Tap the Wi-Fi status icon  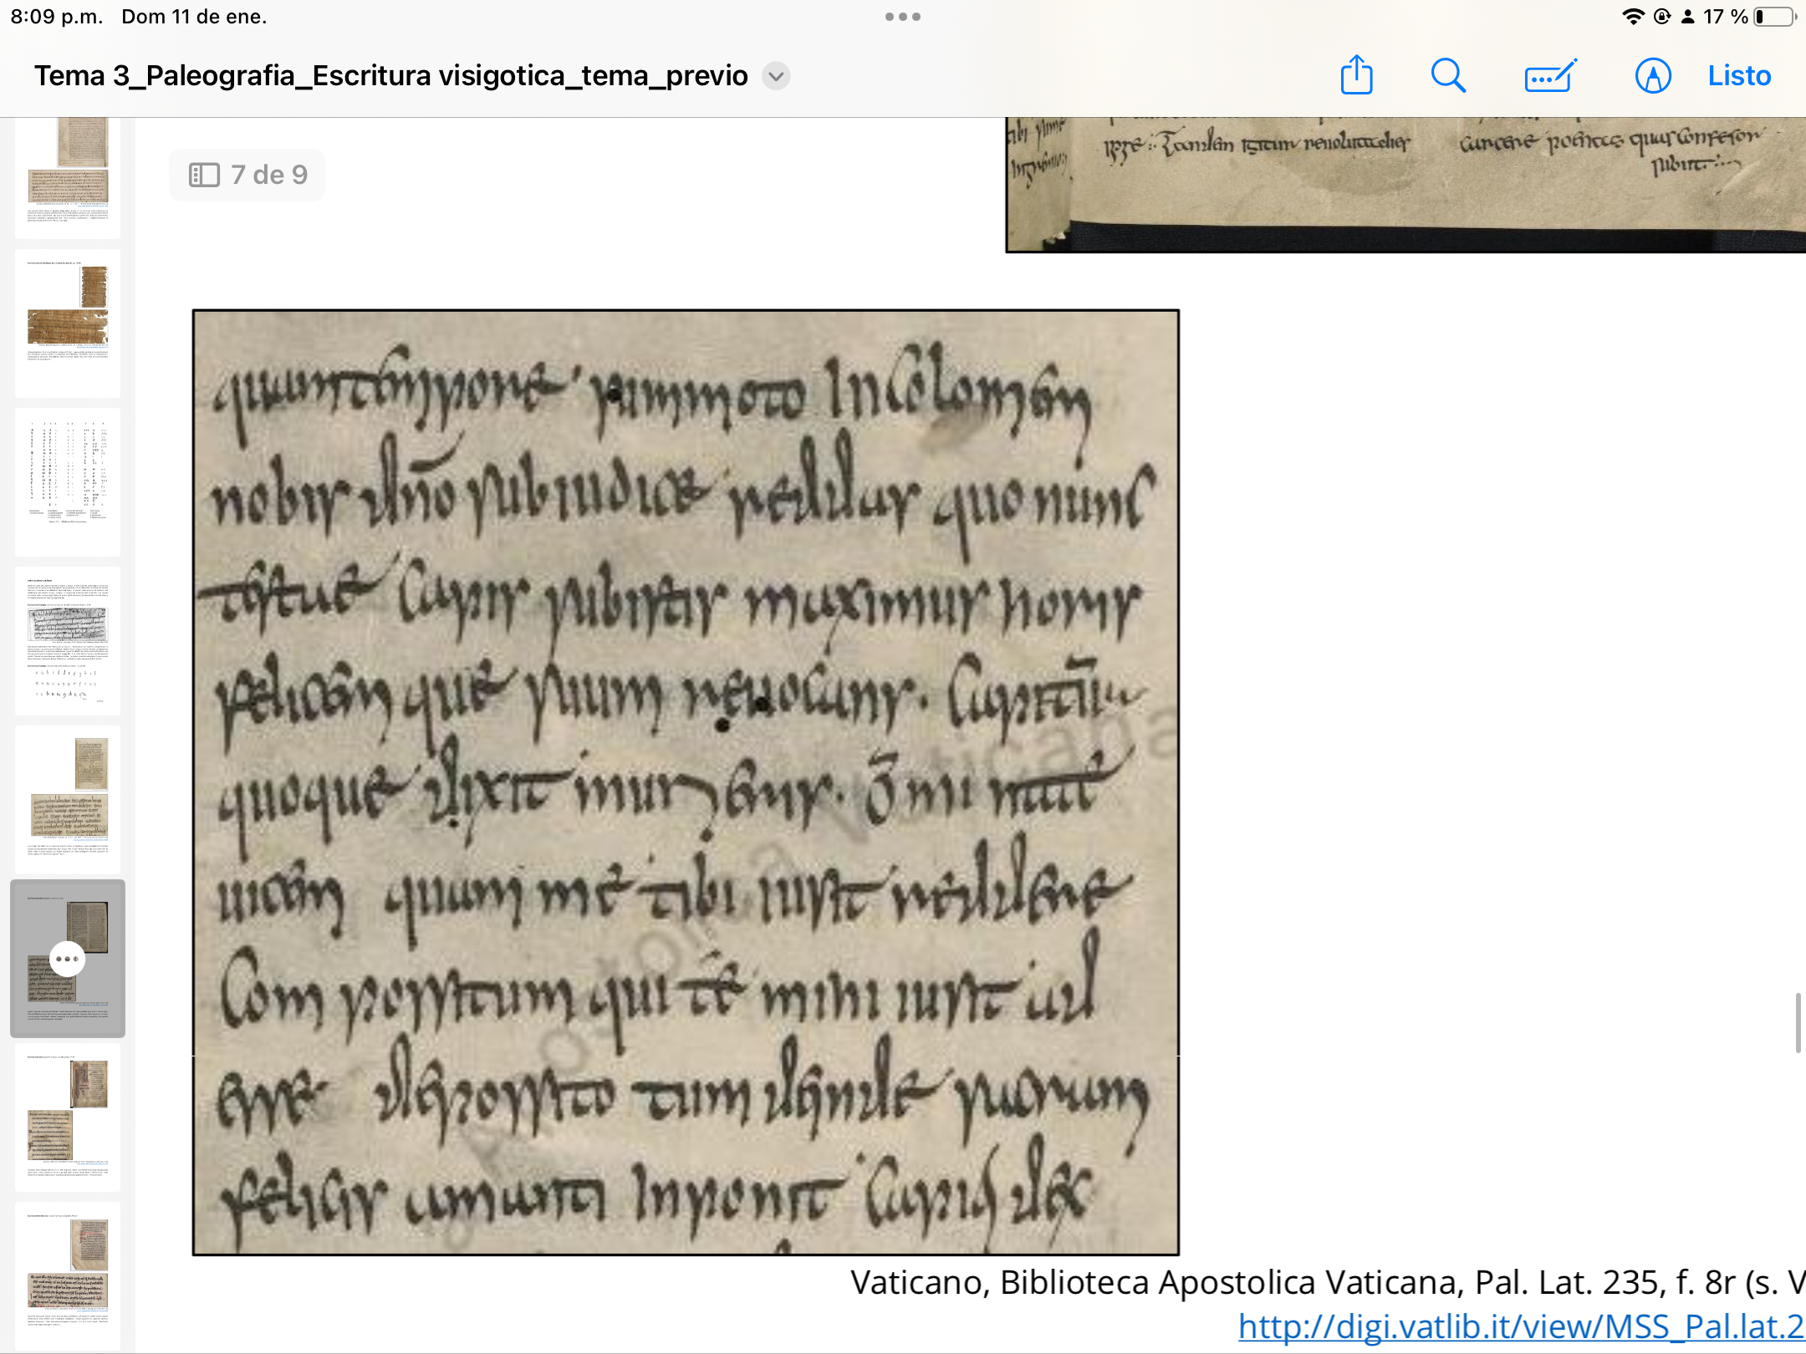click(1632, 17)
